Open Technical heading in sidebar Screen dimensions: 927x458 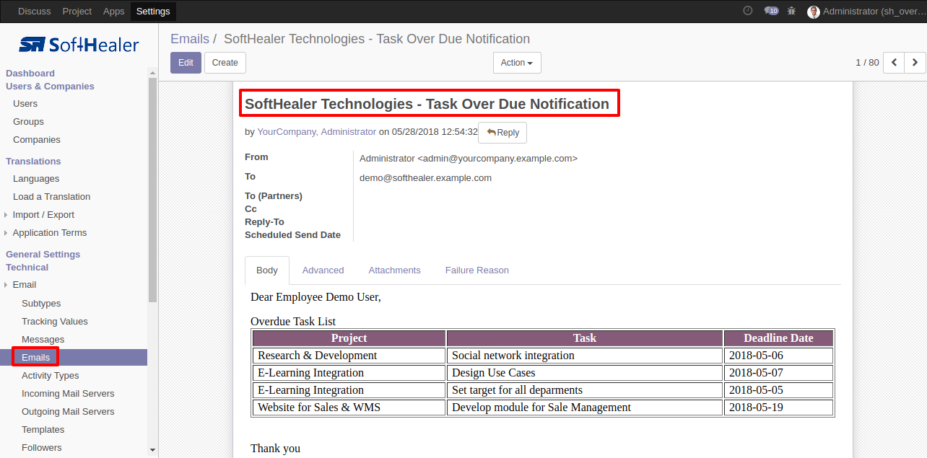[27, 268]
